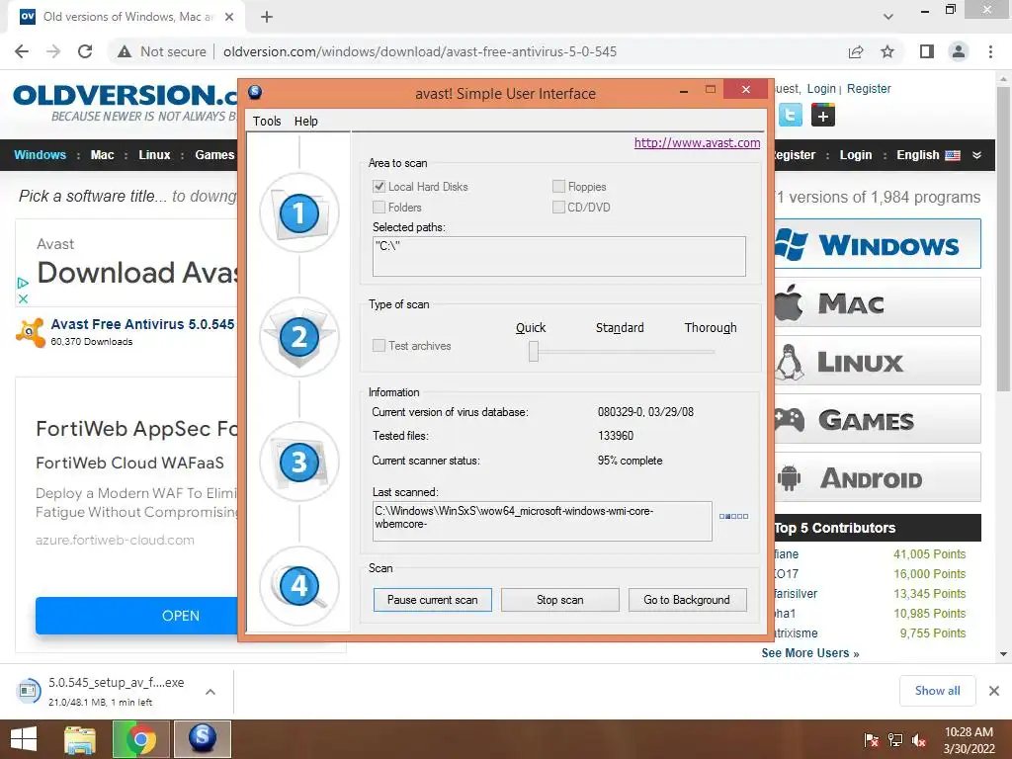Click the step 2 type of scan icon

(298, 337)
